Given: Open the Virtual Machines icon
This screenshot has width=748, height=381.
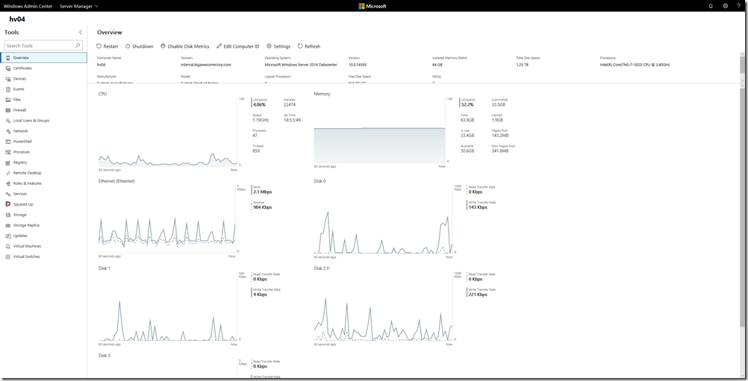Looking at the screenshot, I should coord(8,246).
